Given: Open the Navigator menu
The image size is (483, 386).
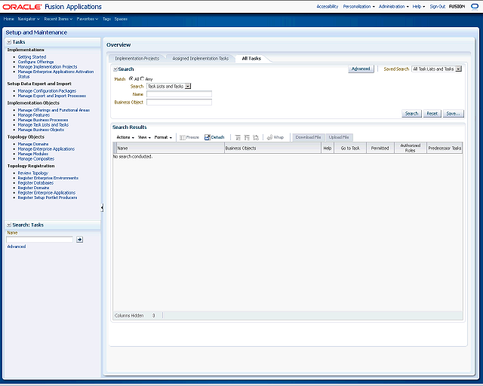Looking at the screenshot, I should [x=29, y=18].
